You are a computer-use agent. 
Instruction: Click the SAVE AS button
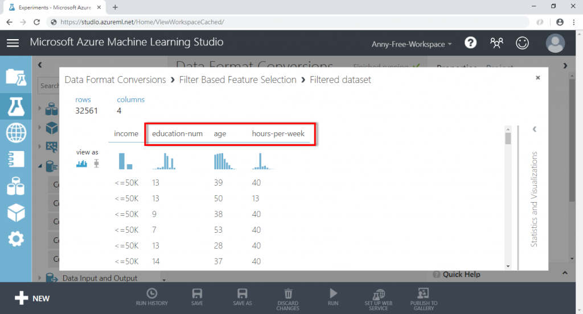tap(243, 298)
